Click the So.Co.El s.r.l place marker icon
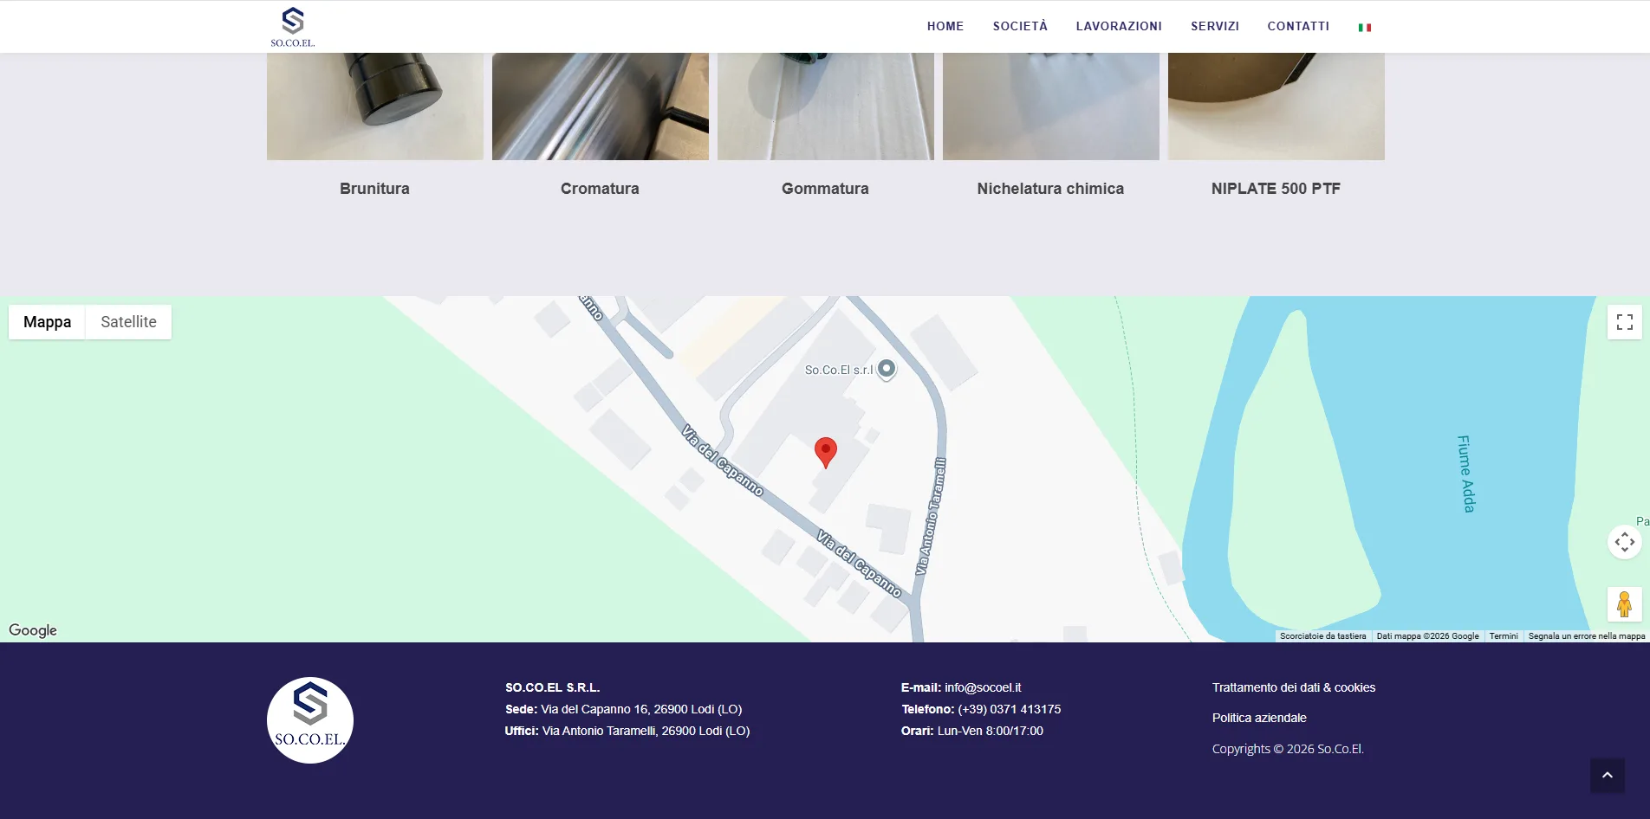Screen dimensions: 1650x819 click(x=887, y=370)
